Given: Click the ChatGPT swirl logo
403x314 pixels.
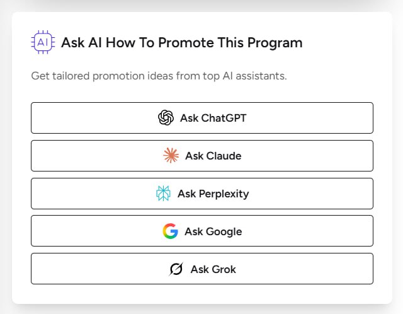Looking at the screenshot, I should [166, 118].
